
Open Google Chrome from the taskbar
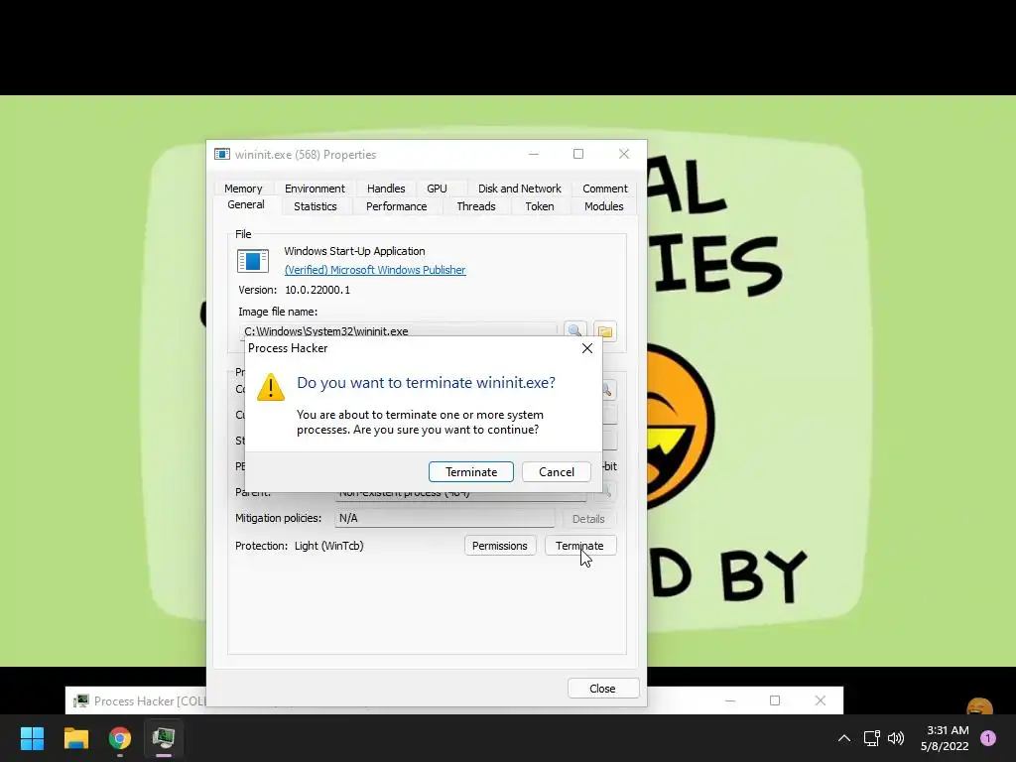(x=120, y=738)
